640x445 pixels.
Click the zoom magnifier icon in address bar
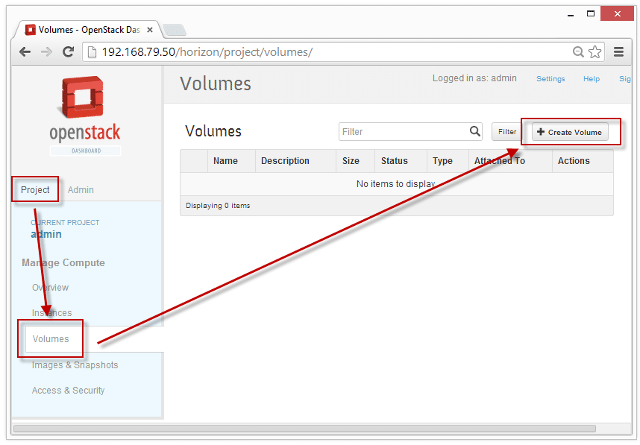click(x=578, y=52)
